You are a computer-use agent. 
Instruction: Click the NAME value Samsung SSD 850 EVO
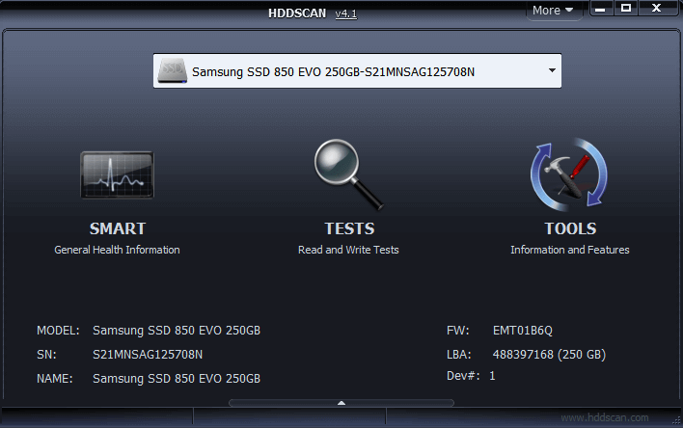[x=177, y=379]
